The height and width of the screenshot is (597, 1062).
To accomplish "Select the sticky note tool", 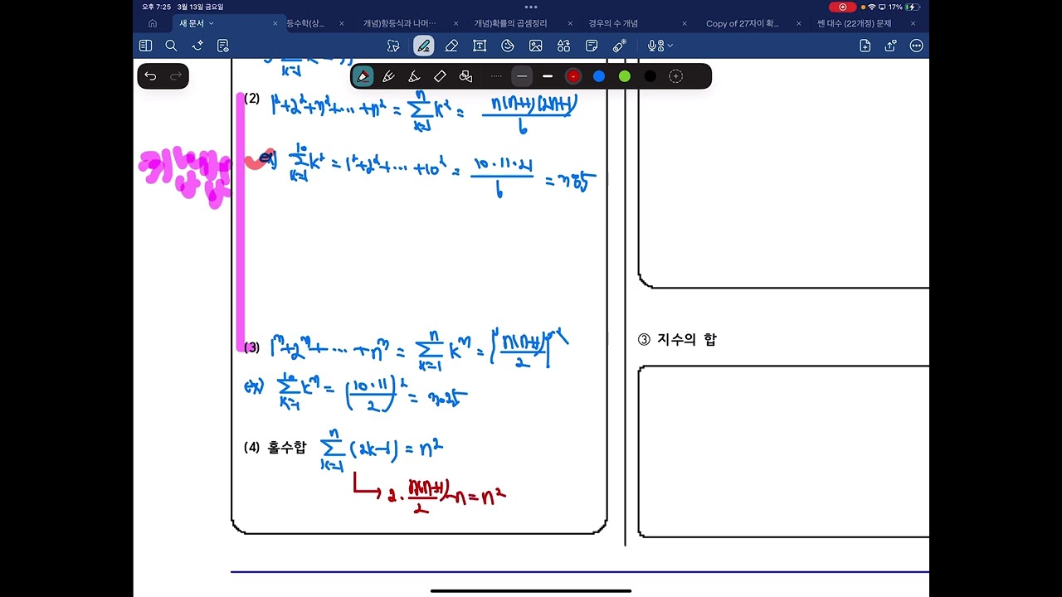I will point(592,46).
